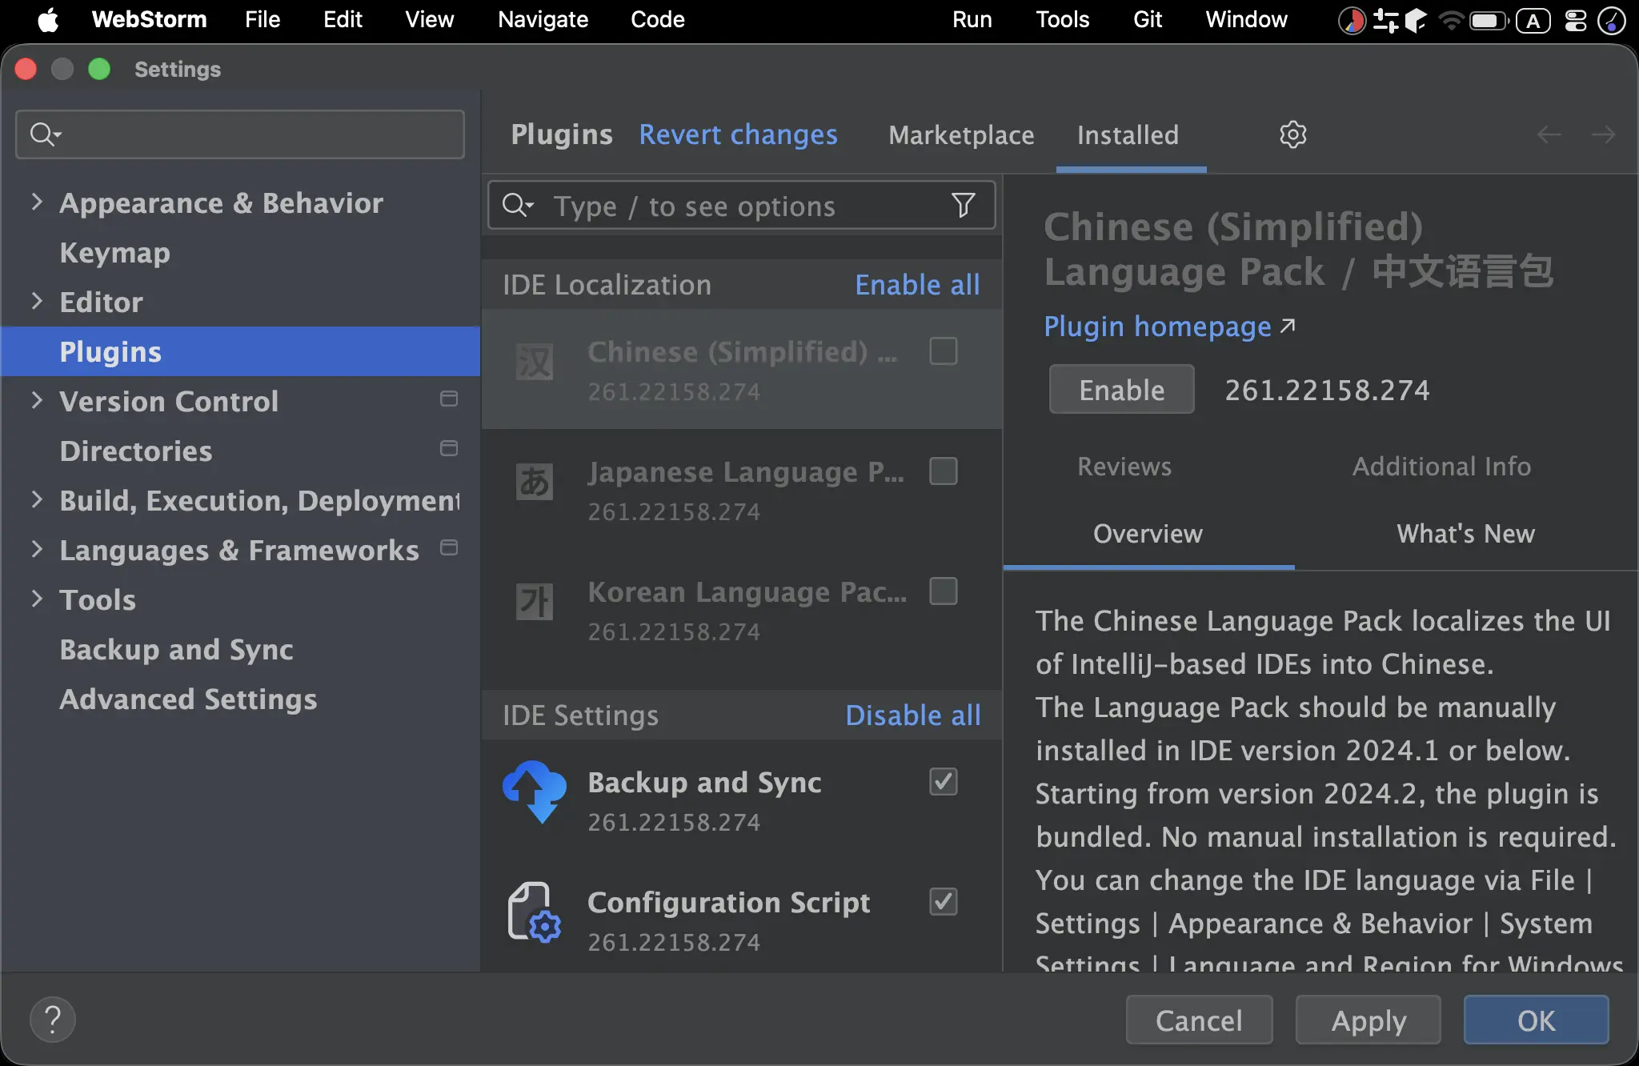
Task: Open the View menu
Action: point(430,20)
